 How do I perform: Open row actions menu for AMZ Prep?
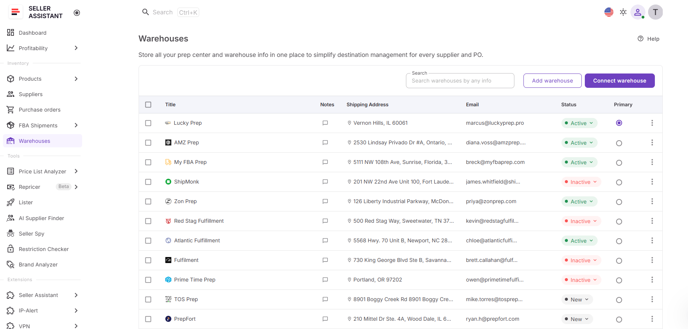(x=652, y=142)
